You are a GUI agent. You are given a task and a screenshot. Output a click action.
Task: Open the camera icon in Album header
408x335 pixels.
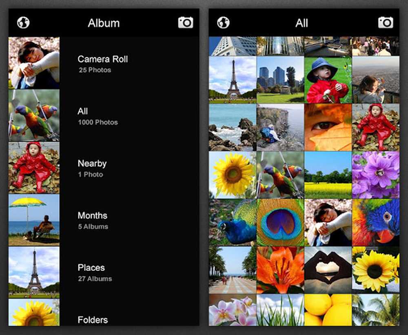coord(186,22)
